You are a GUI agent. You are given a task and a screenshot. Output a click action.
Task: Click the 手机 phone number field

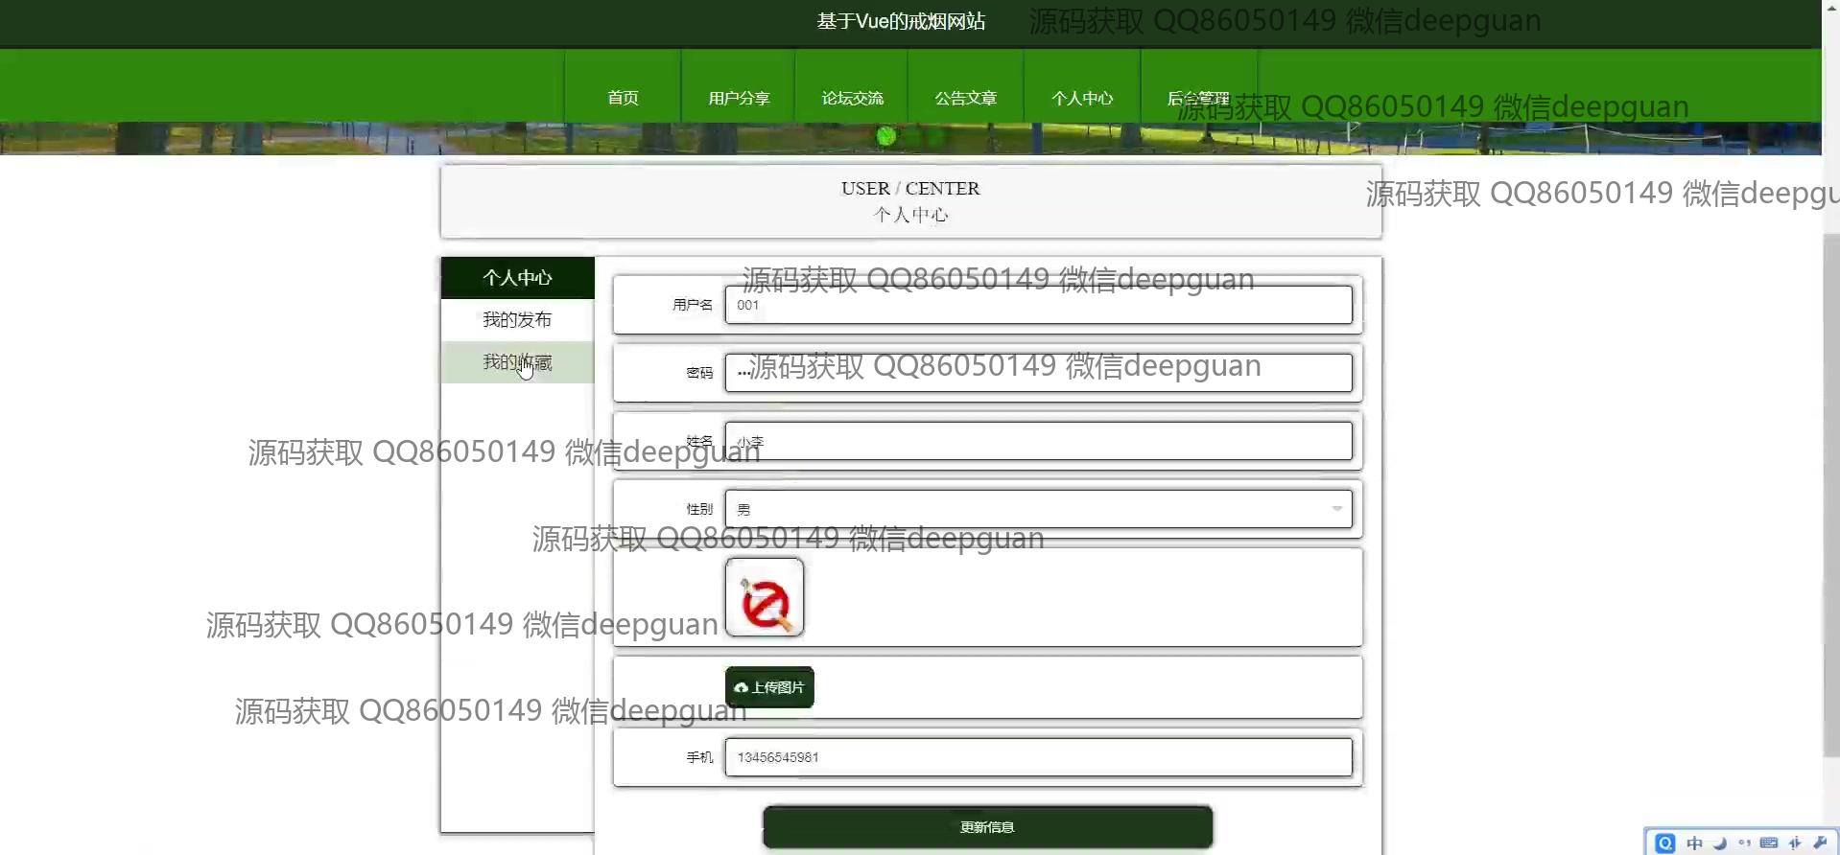(x=1038, y=757)
